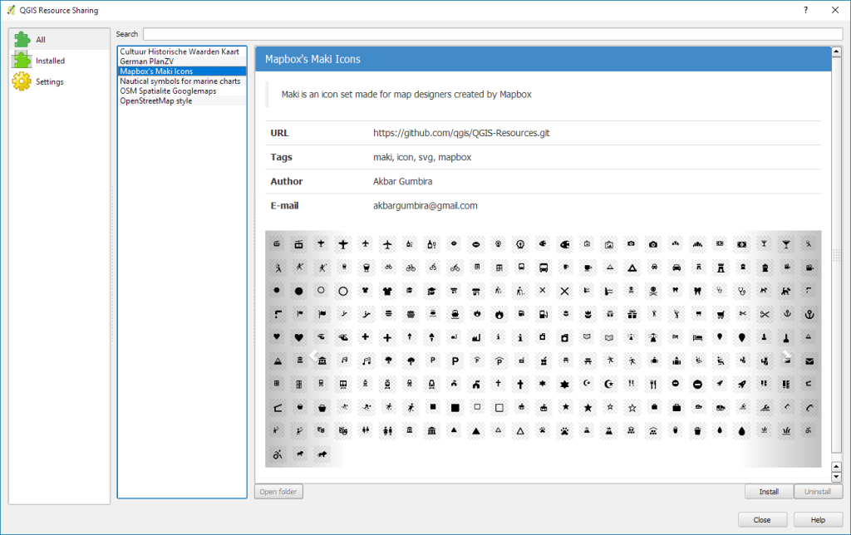Open the All collections view
Screen dimensions: 851x535
(x=39, y=39)
